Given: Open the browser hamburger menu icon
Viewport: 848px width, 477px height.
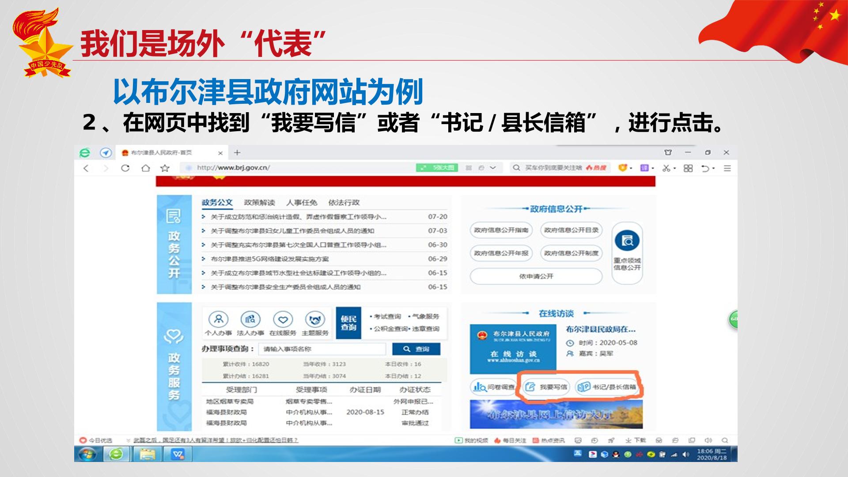Looking at the screenshot, I should pyautogui.click(x=727, y=168).
